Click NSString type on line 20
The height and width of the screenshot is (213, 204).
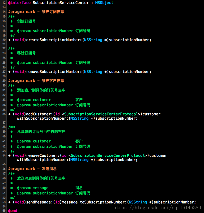[x=93, y=40]
